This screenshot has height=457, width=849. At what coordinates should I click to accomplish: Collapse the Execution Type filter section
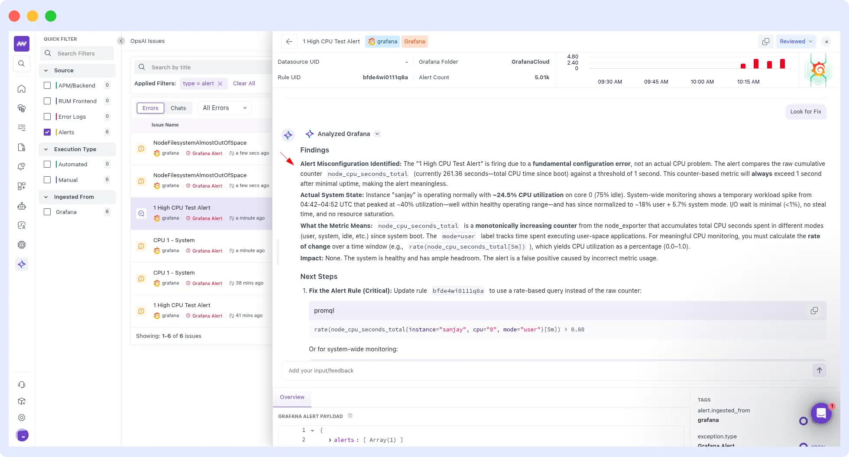point(46,149)
